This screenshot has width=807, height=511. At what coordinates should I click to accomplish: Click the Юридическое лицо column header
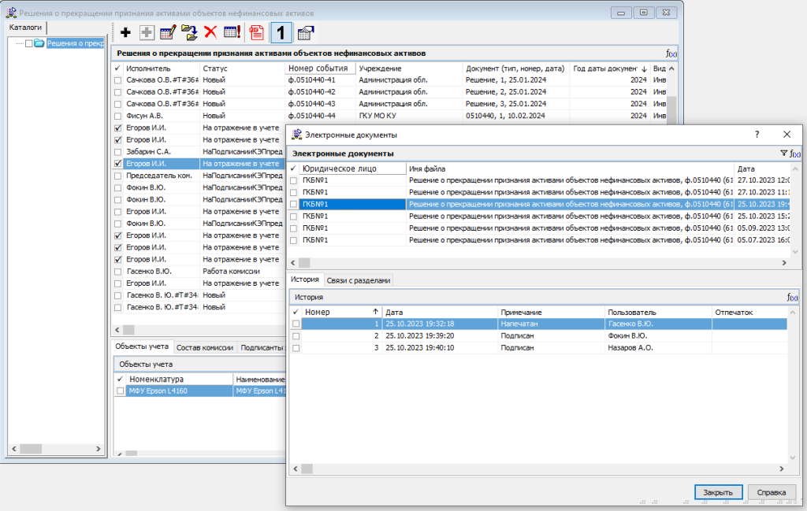click(x=352, y=168)
